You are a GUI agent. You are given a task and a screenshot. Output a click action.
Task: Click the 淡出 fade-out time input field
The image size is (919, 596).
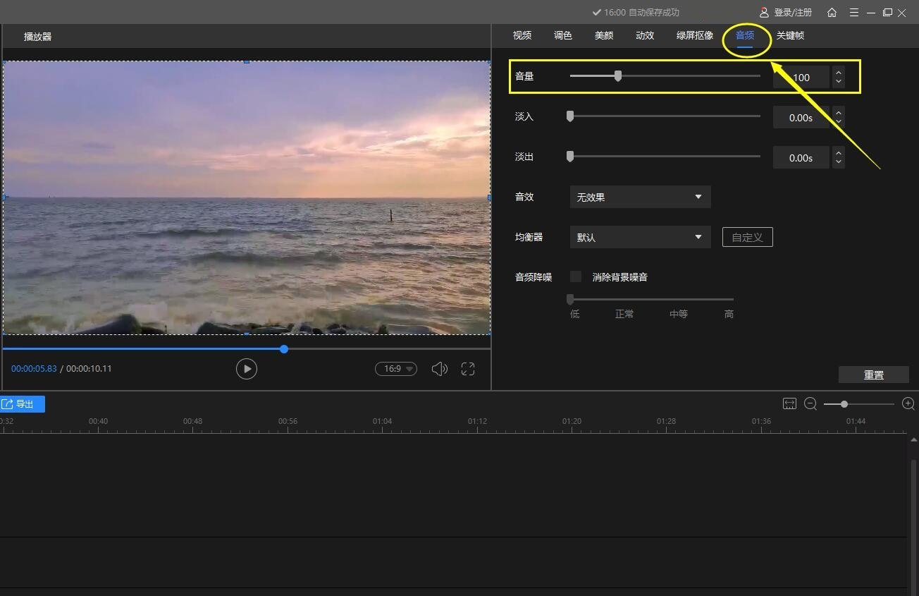click(x=801, y=158)
